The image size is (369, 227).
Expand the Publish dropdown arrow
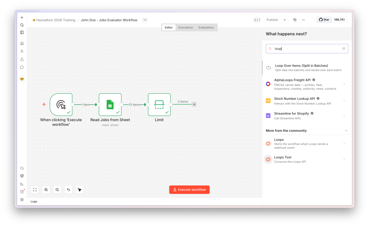click(x=285, y=20)
